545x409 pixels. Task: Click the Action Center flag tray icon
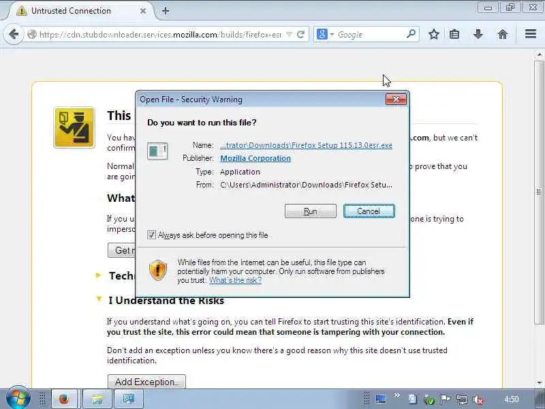click(445, 399)
